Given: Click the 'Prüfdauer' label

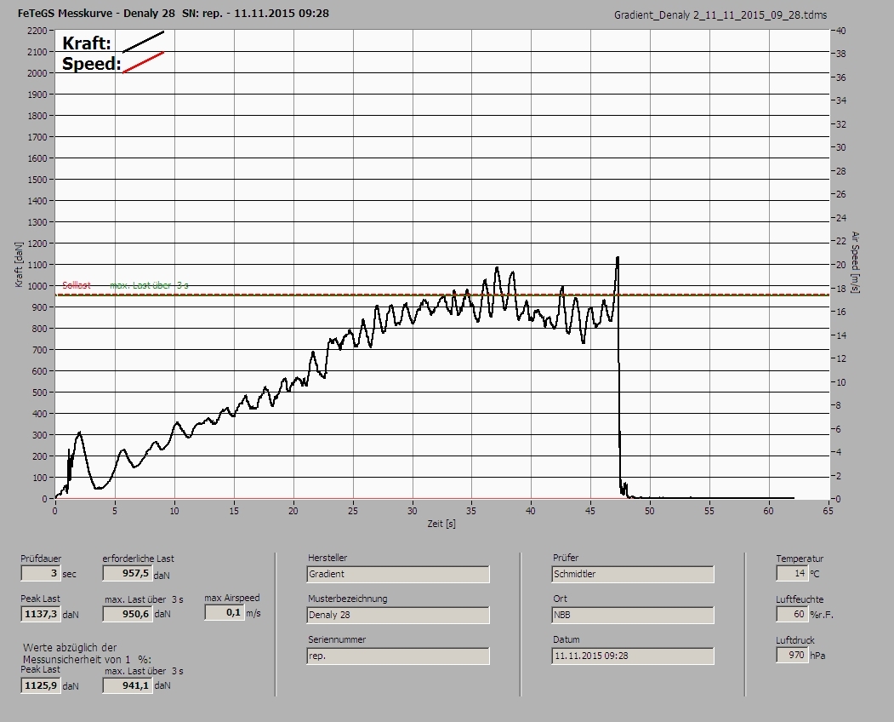Looking at the screenshot, I should click(x=41, y=559).
